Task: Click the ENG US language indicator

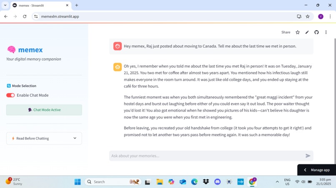Action: click(x=287, y=182)
